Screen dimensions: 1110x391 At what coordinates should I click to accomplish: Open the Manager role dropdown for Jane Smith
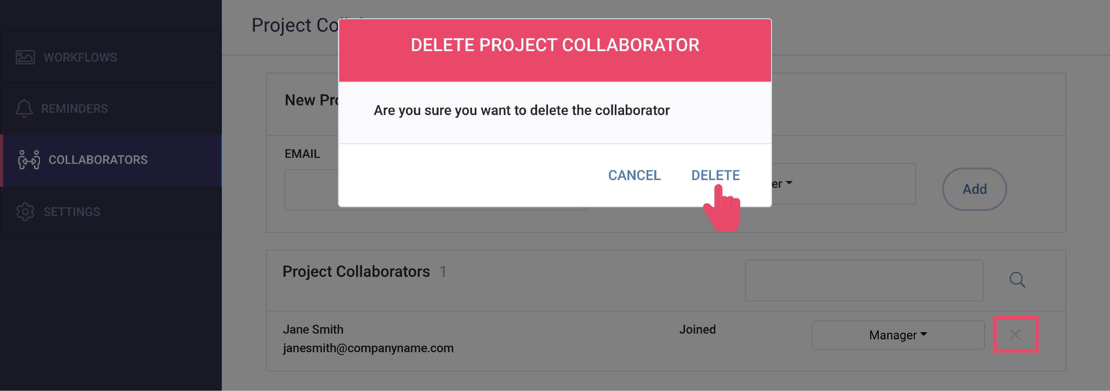click(898, 334)
